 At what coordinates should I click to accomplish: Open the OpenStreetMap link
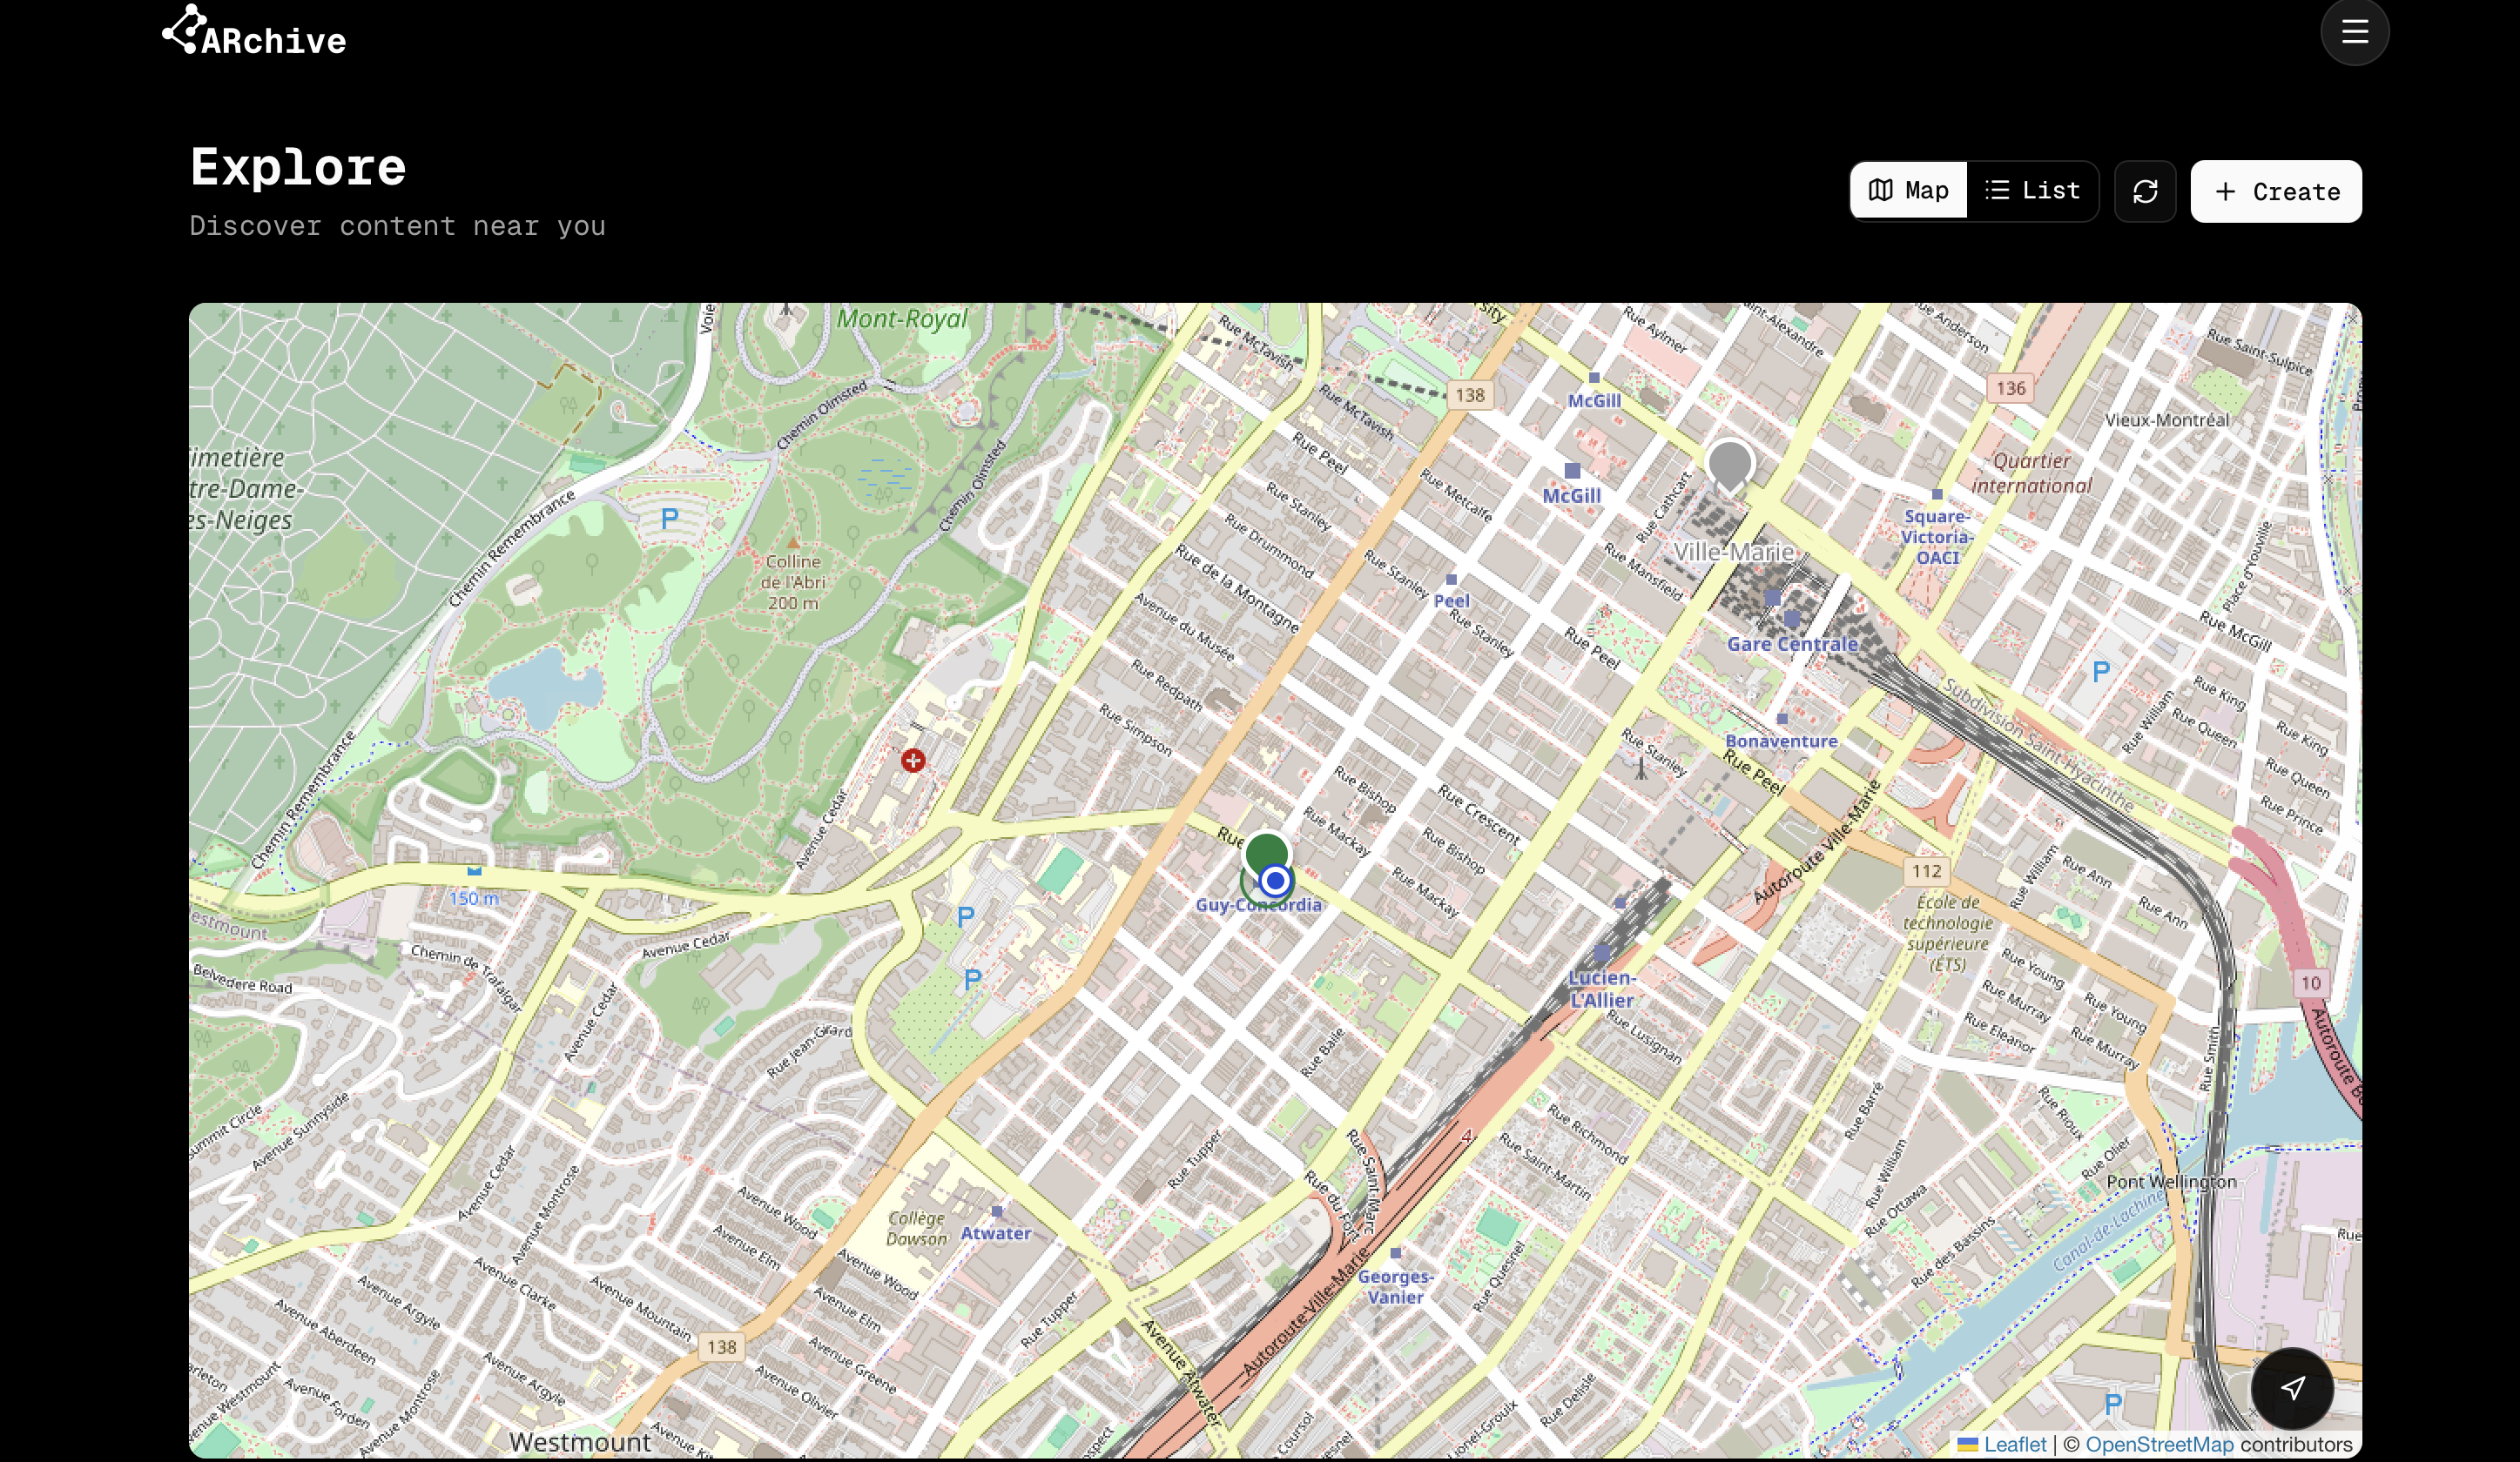pos(2158,1444)
